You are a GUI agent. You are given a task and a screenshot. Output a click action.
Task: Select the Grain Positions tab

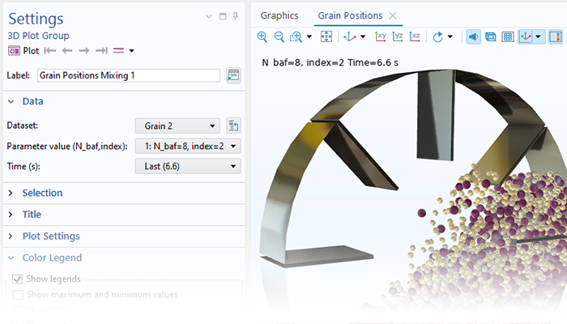coord(351,15)
